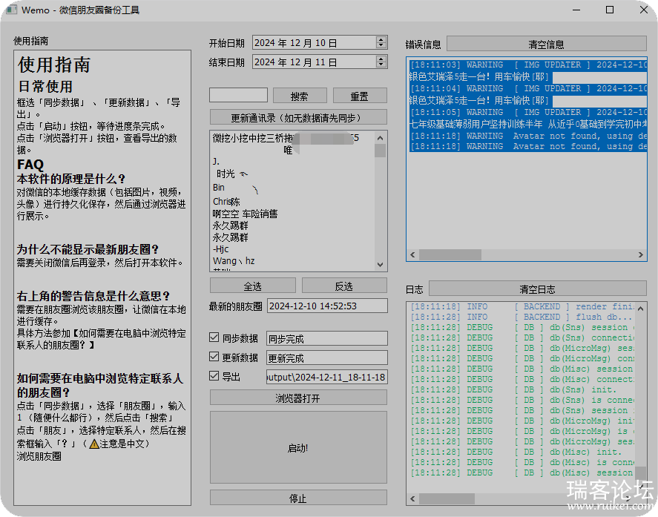Close the Wemo window
The height and width of the screenshot is (517, 658).
pos(644,10)
